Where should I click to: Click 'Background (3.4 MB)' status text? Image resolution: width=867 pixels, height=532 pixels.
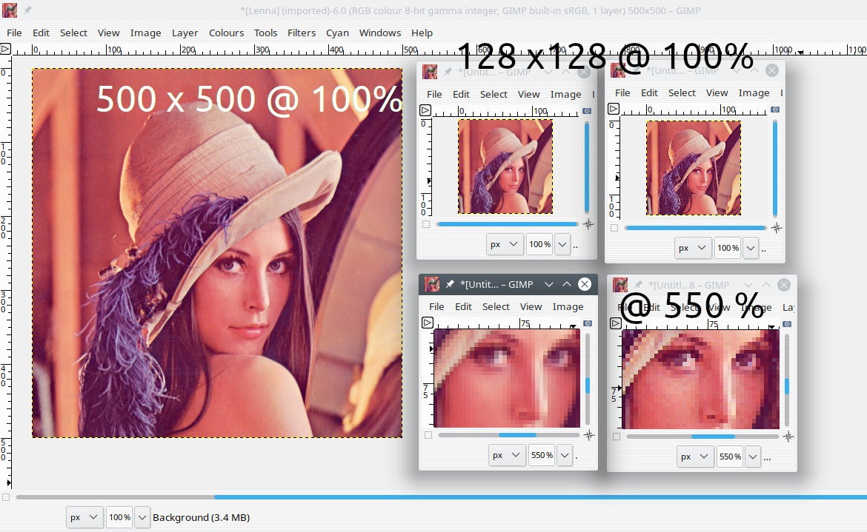202,518
